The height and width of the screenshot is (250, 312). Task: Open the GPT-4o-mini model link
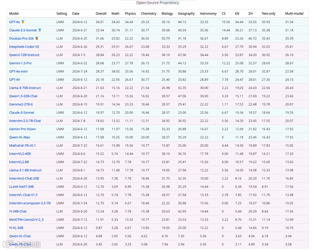[x=18, y=71]
